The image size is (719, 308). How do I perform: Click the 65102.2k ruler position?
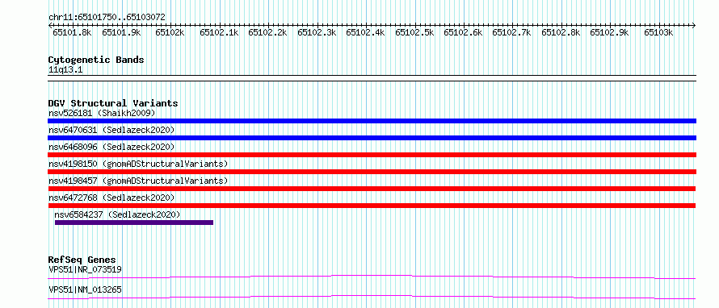coord(267,32)
